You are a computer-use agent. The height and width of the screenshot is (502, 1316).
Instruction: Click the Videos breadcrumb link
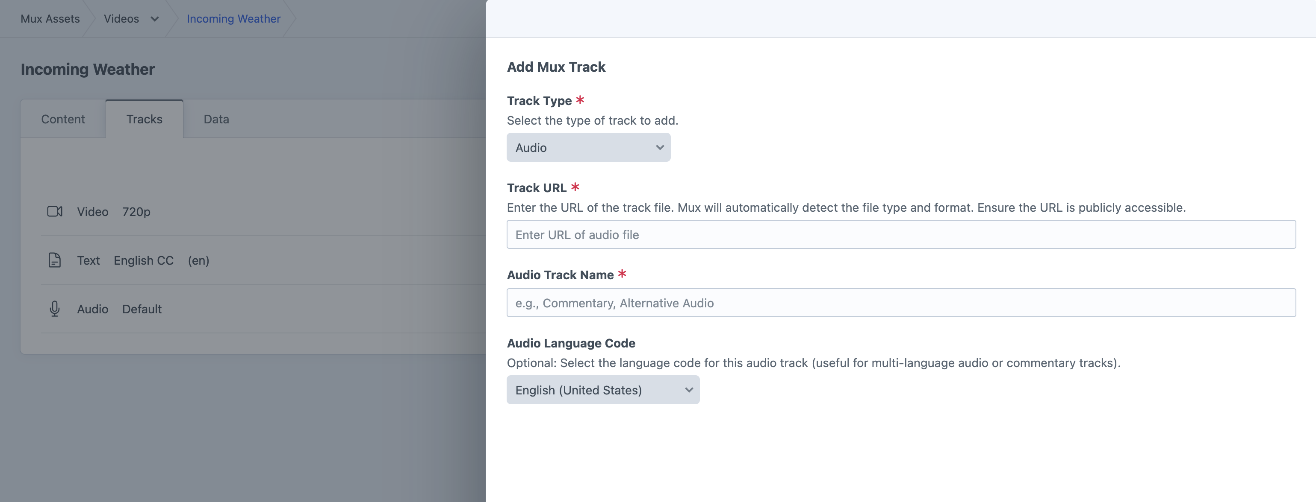(121, 19)
